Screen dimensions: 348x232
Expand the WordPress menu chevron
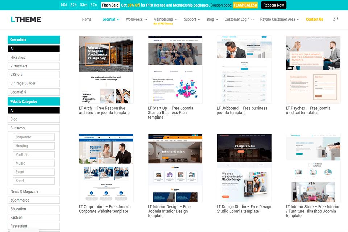click(146, 20)
